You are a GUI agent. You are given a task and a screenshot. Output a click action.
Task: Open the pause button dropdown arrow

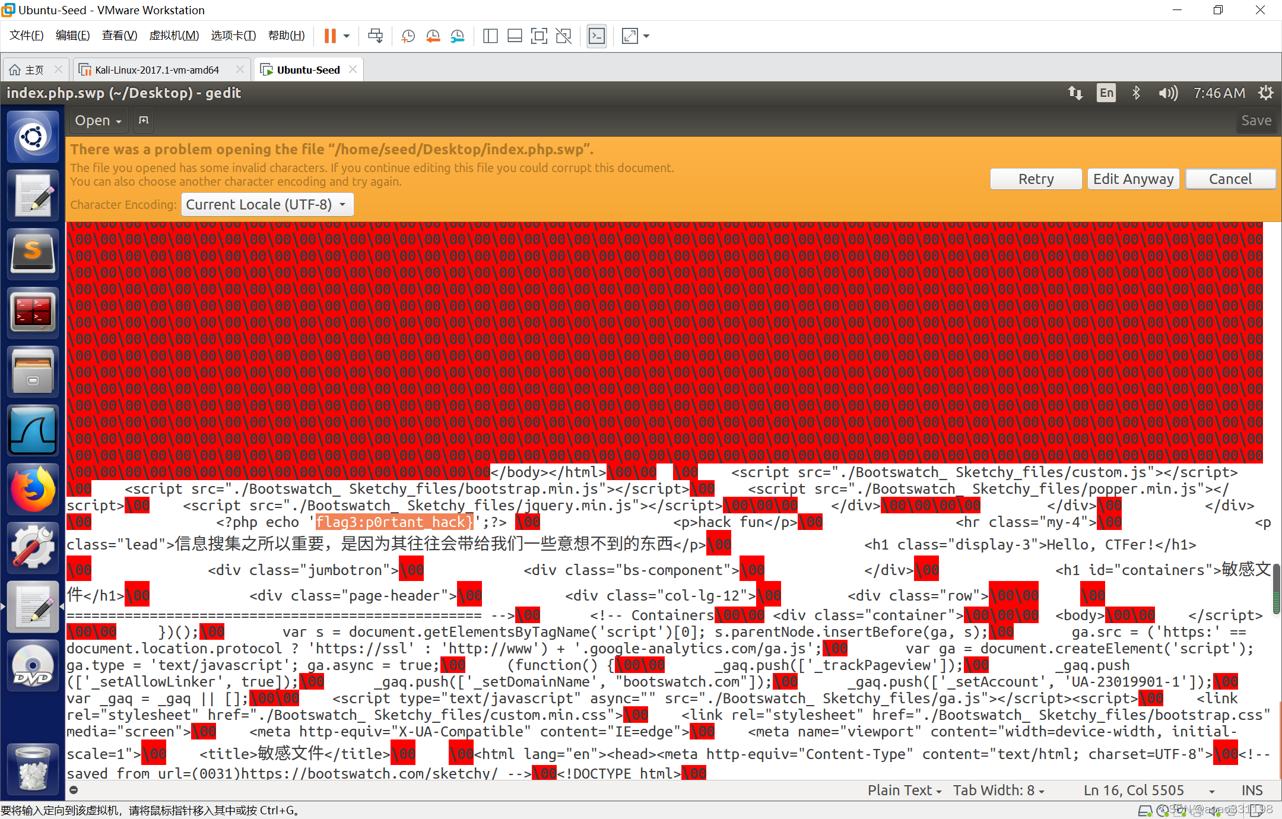tap(347, 36)
